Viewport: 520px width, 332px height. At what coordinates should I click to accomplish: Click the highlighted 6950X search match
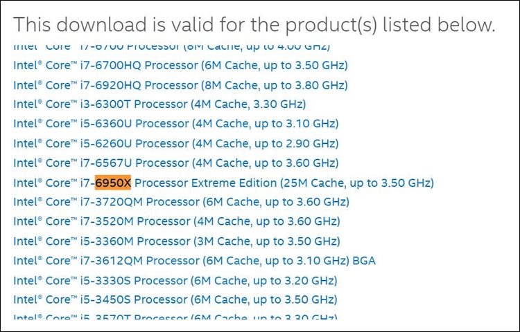point(113,183)
